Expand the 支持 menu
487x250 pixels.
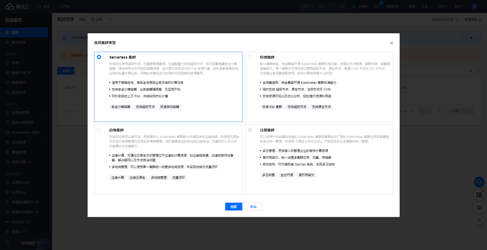[443, 7]
